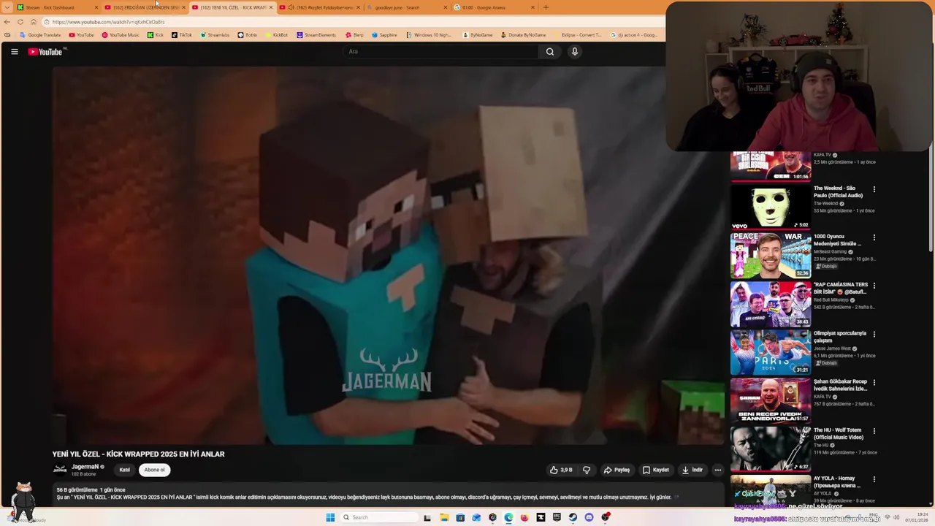This screenshot has height=526, width=935.
Task: Switch to the ERDOĞAN ÜZERİNDEN tab
Action: [145, 7]
